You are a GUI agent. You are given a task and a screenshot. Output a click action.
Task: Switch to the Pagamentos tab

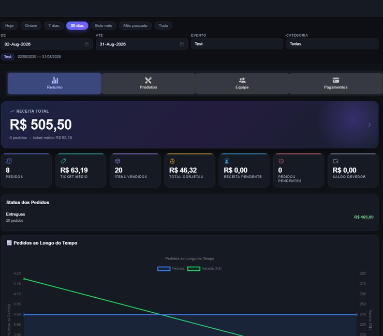coord(335,83)
